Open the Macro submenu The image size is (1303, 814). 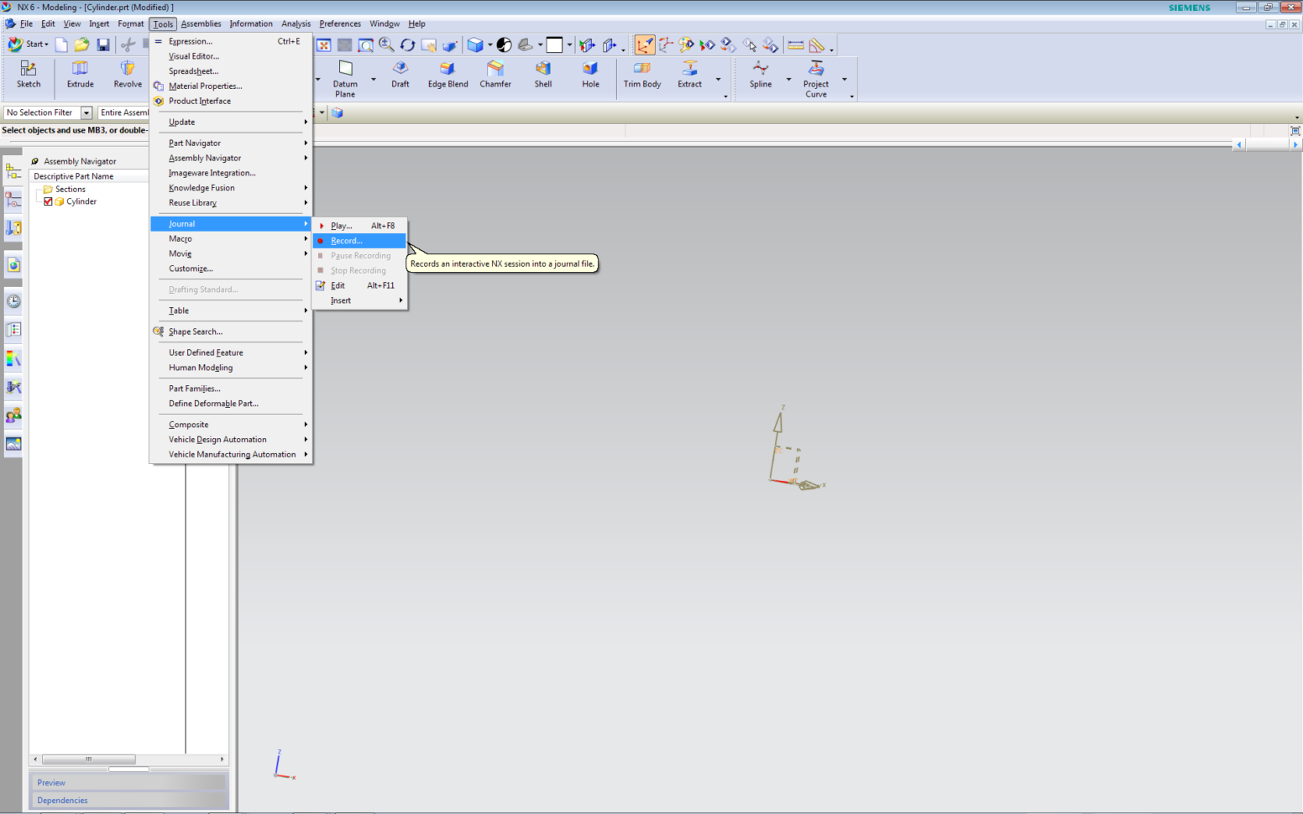(231, 239)
